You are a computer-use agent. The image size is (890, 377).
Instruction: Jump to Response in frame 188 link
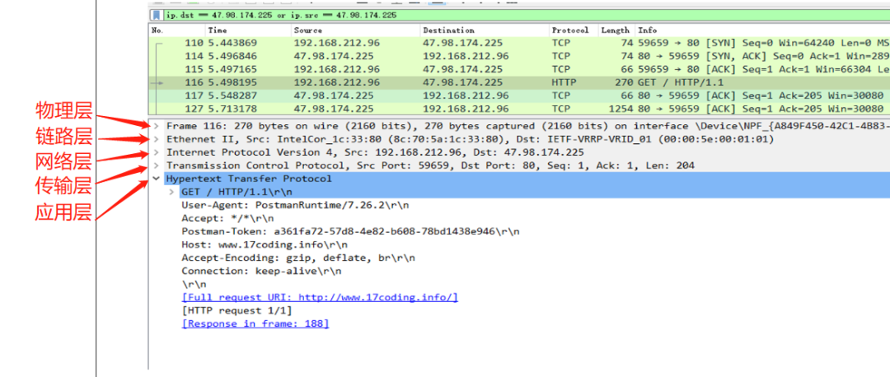coord(255,323)
